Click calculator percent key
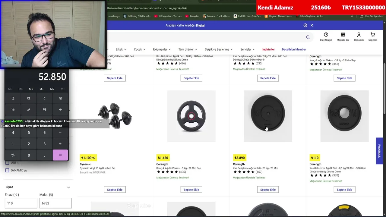The height and width of the screenshot is (217, 386). click(x=13, y=98)
